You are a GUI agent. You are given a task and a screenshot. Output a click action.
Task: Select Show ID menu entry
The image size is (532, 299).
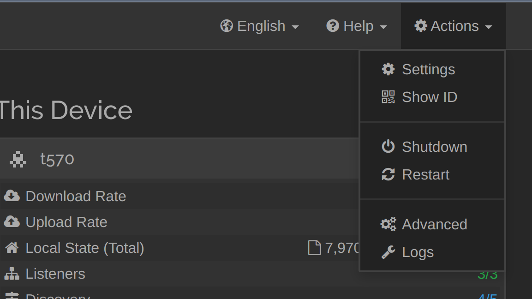point(429,97)
